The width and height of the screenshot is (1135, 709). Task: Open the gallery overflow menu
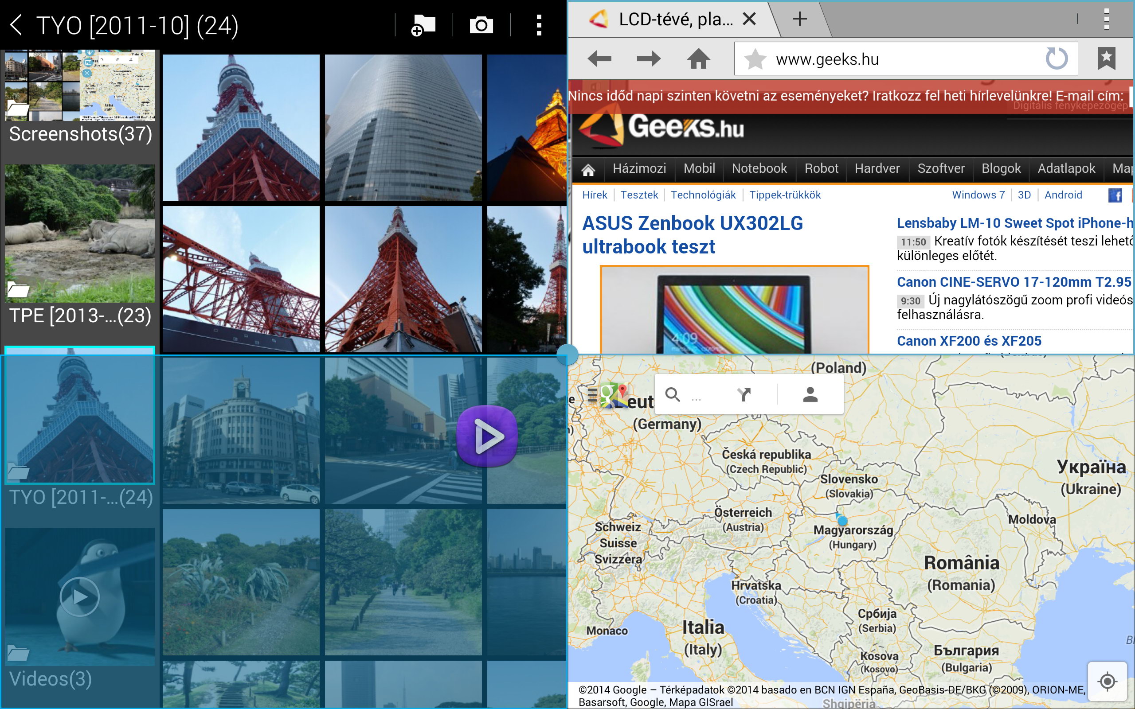539,25
